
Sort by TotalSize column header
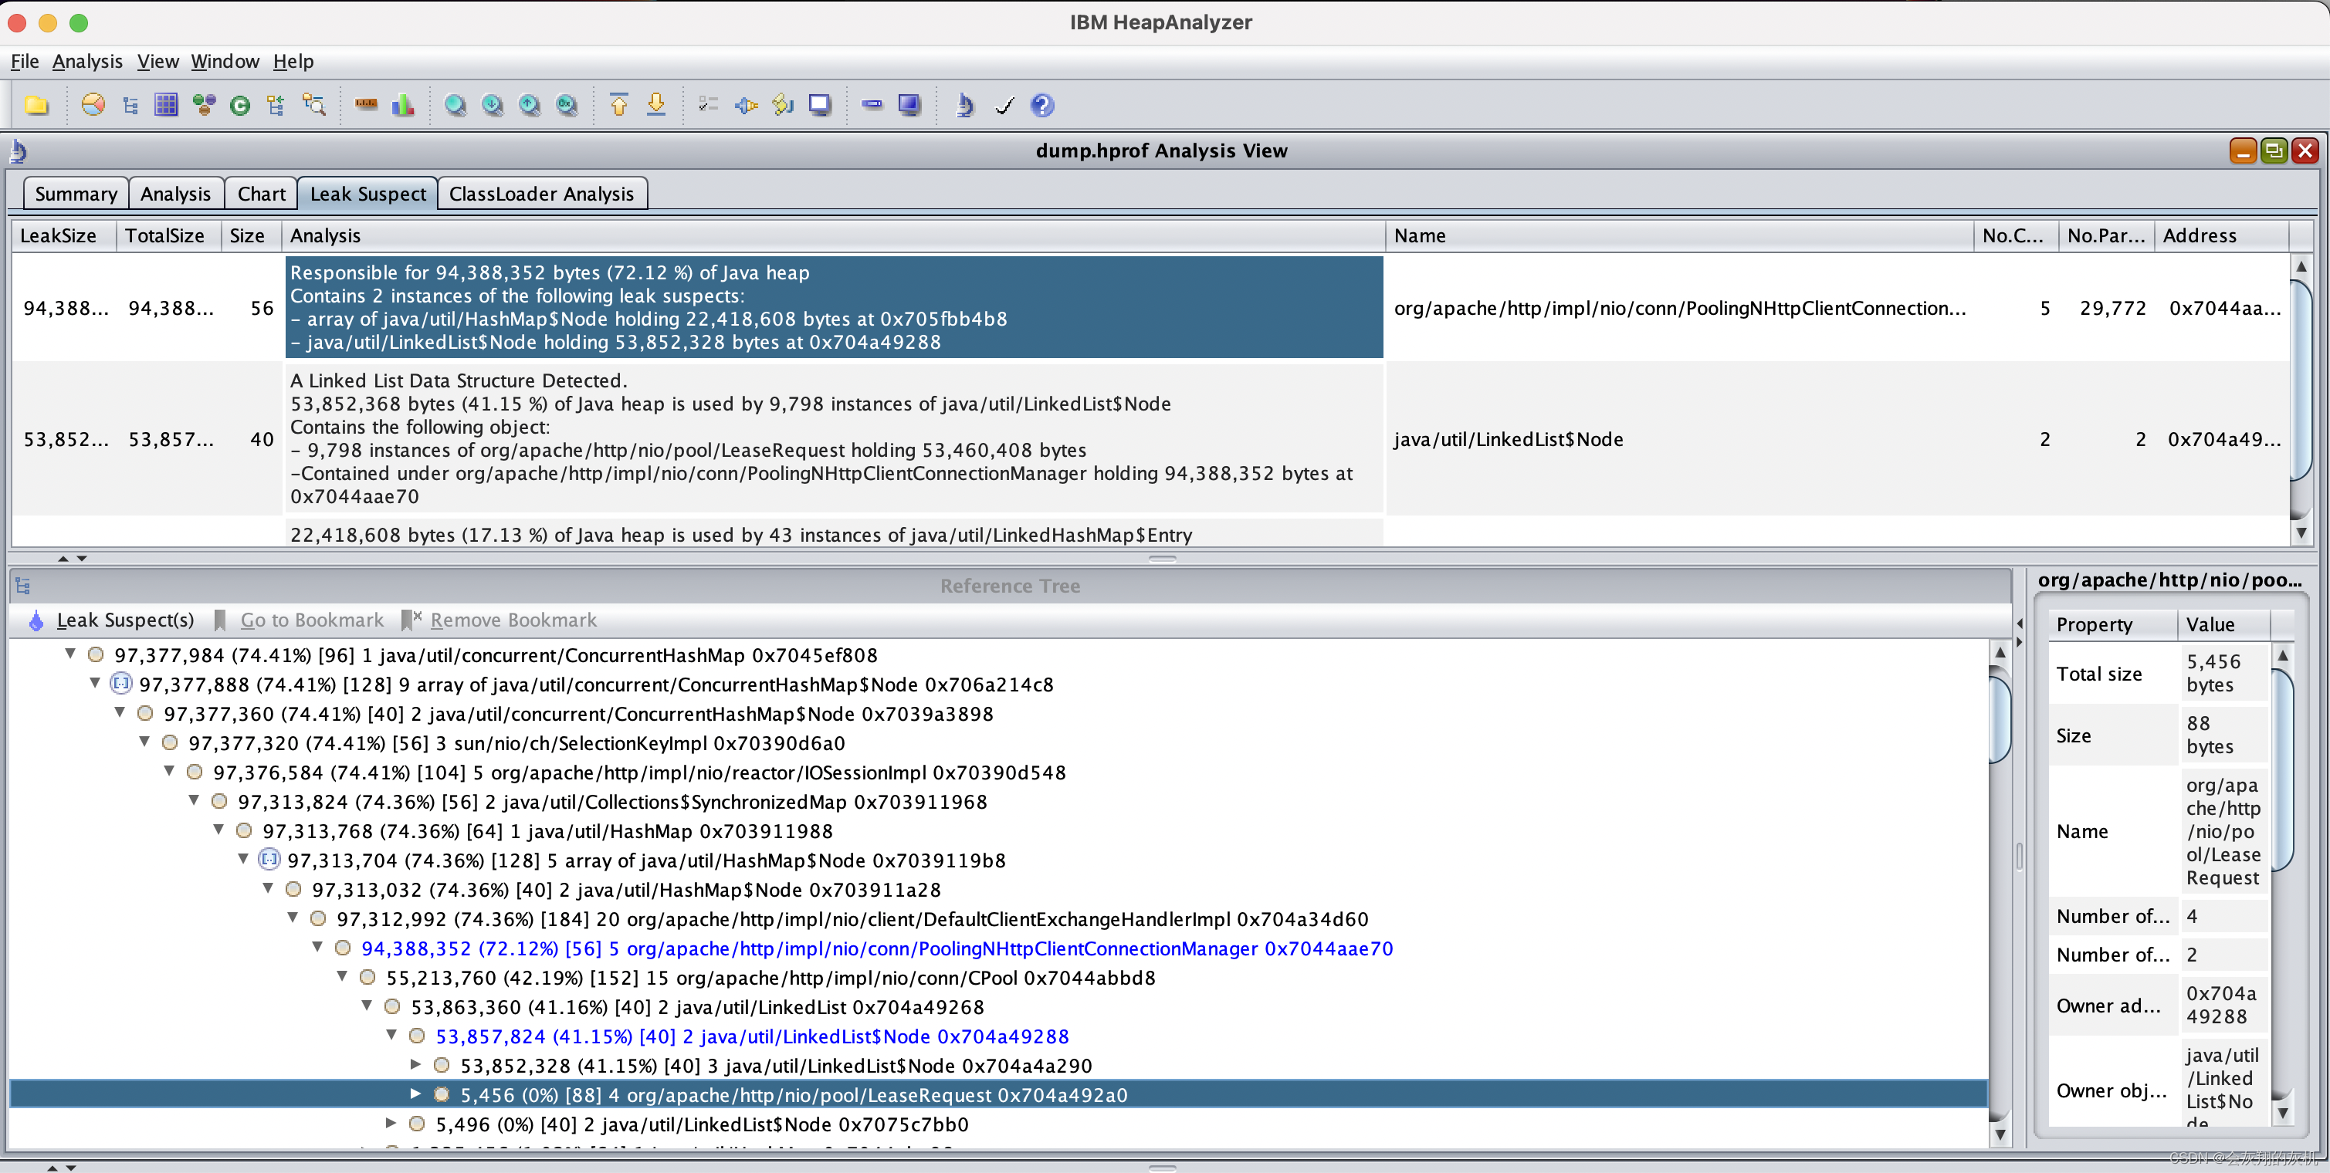pyautogui.click(x=168, y=236)
